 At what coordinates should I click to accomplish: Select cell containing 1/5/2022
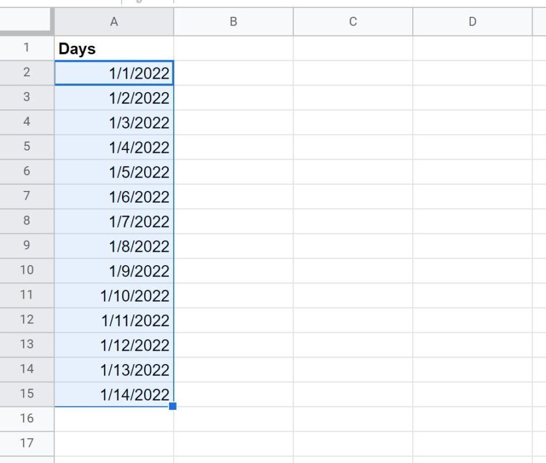[x=114, y=172]
